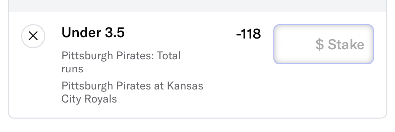Click the word Total in the market label
This screenshot has width=395, height=132.
[169, 55]
